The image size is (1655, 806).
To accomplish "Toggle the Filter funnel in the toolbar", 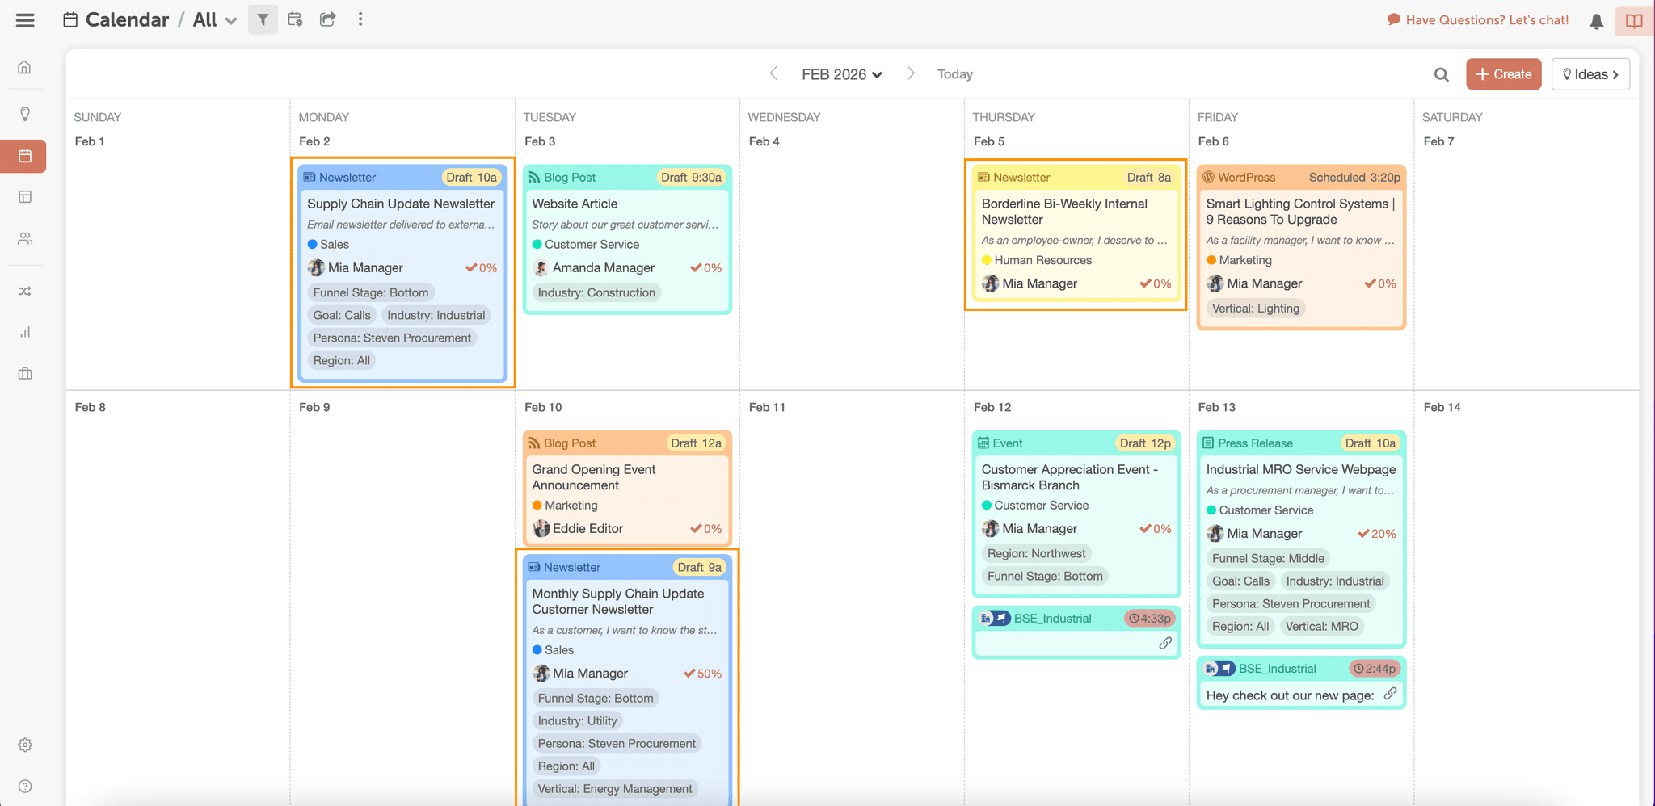I will point(263,19).
